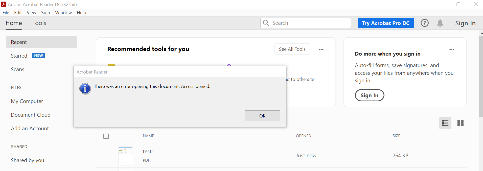This screenshot has height=171, width=483.
Task: Toggle the select-all files checkbox
Action: [x=106, y=136]
